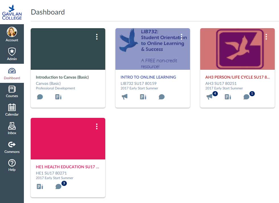Open options menu on LIB732 course card
This screenshot has width=279, height=203.
click(181, 37)
